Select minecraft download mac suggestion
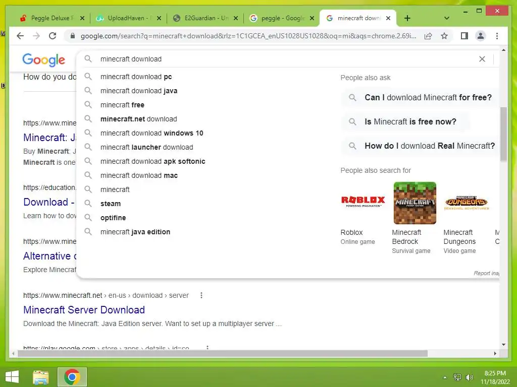This screenshot has width=517, height=387. (139, 176)
